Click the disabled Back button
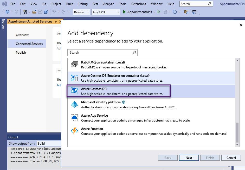The width and height of the screenshot is (245, 170). [168, 158]
